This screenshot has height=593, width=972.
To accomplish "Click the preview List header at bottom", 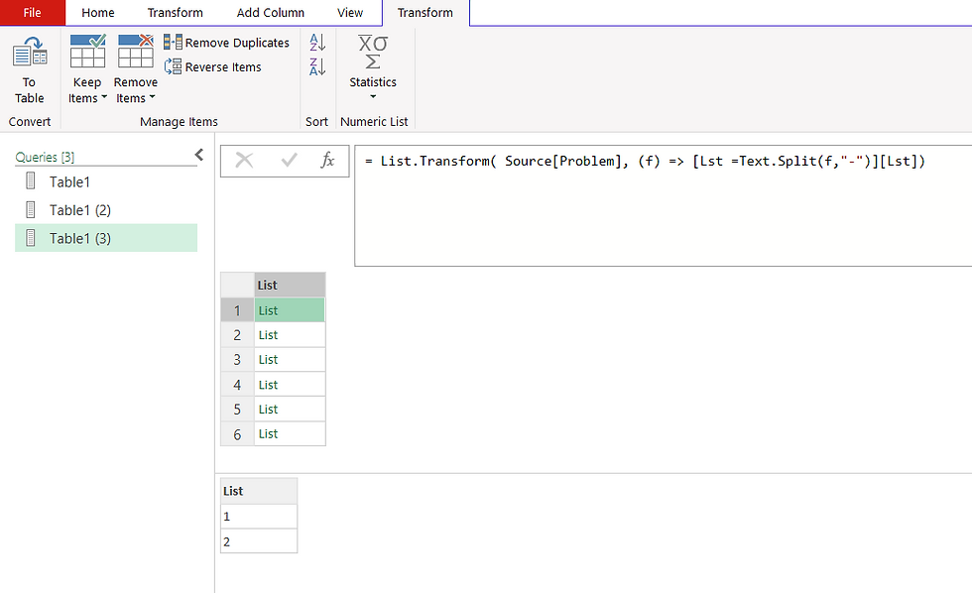I will 259,491.
